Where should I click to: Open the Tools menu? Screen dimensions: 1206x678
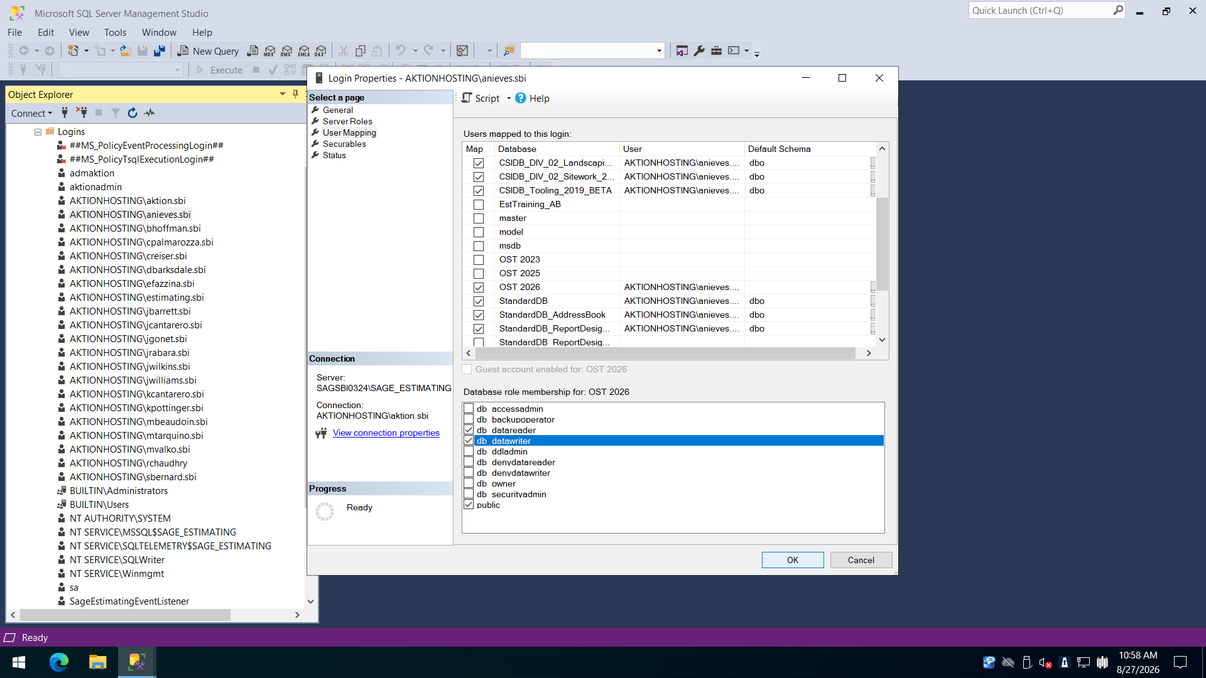coord(115,32)
